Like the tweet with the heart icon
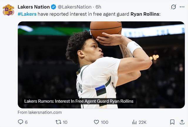Screen dimensions: 188x127 [96, 122]
